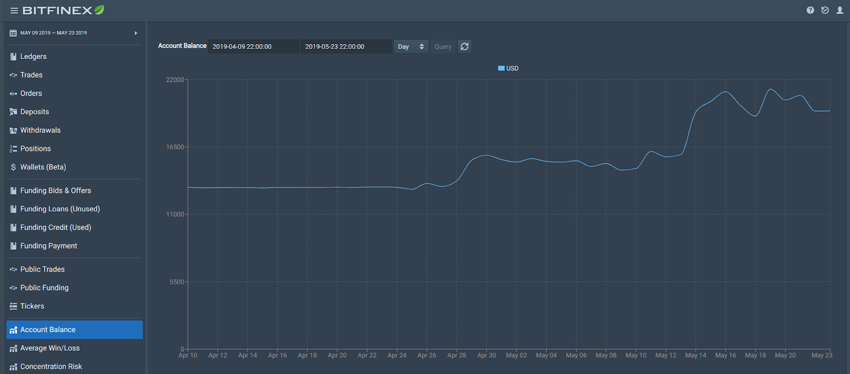Click the end date input field
This screenshot has width=850, height=374.
[x=346, y=47]
